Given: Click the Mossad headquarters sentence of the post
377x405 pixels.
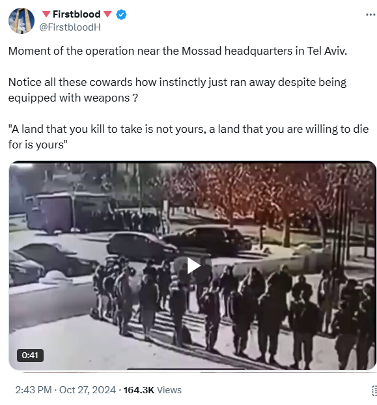Looking at the screenshot, I should [178, 51].
